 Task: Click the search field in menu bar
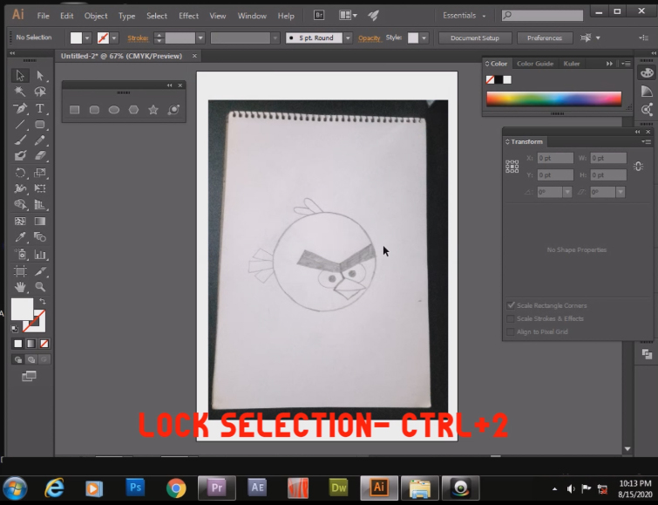coord(542,16)
